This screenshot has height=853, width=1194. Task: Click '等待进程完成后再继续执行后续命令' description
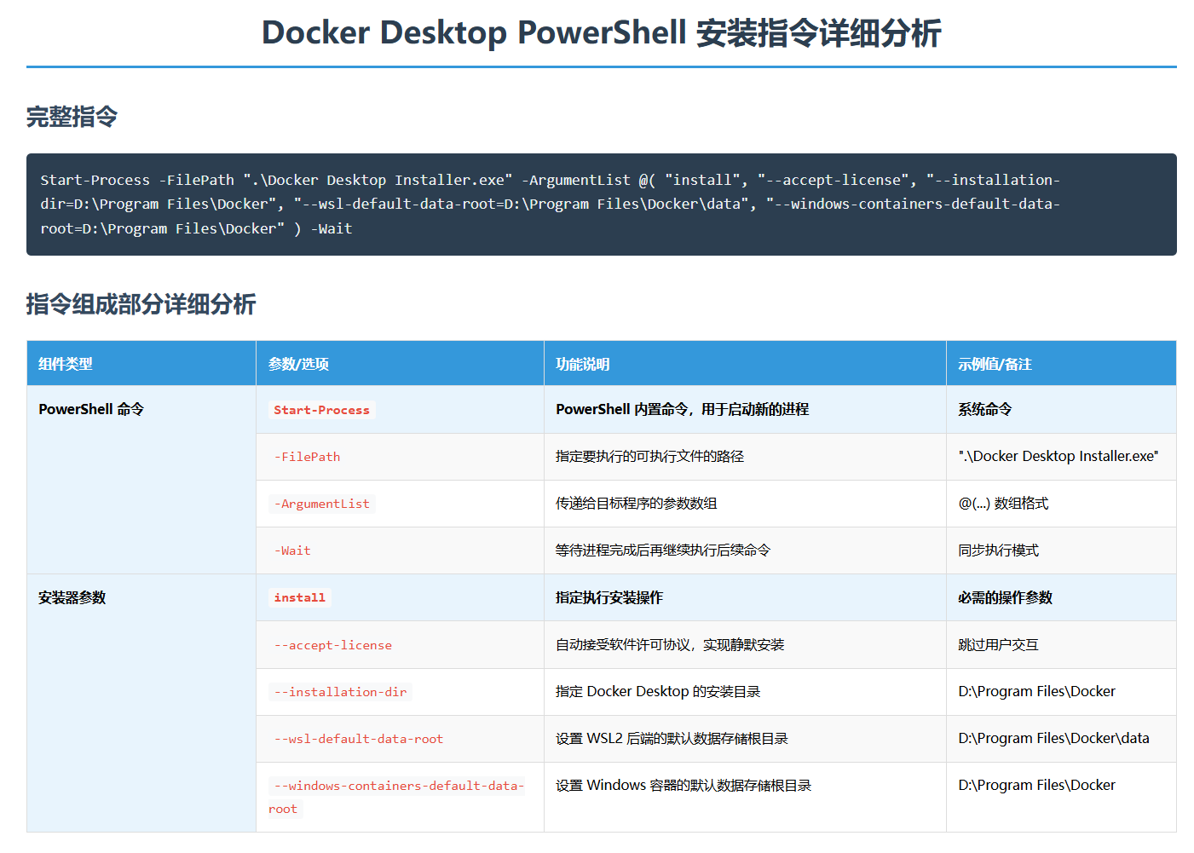click(663, 550)
